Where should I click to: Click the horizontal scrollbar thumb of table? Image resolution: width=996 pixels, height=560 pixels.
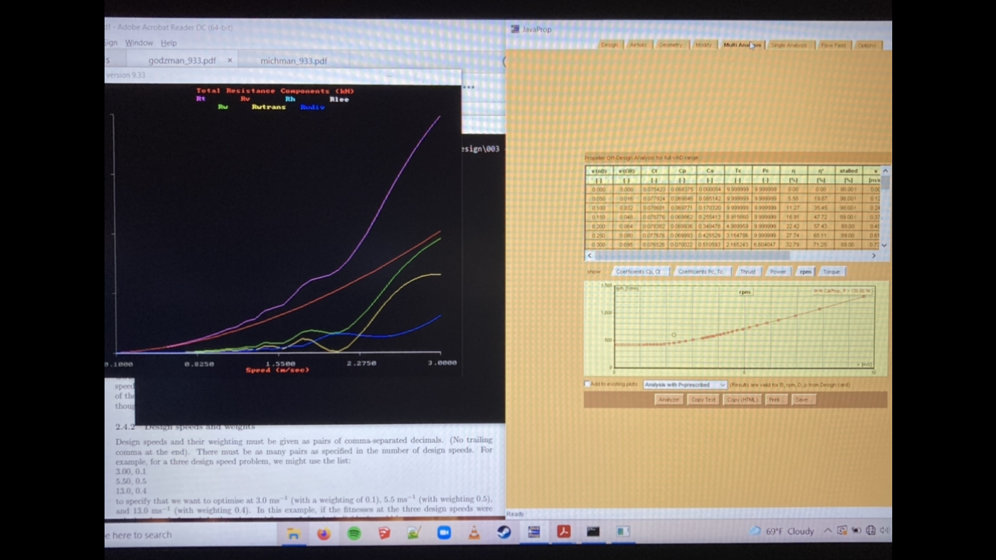(691, 255)
